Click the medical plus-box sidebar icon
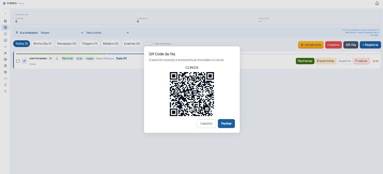Viewport: 383px width, 174px height. click(x=5, y=59)
